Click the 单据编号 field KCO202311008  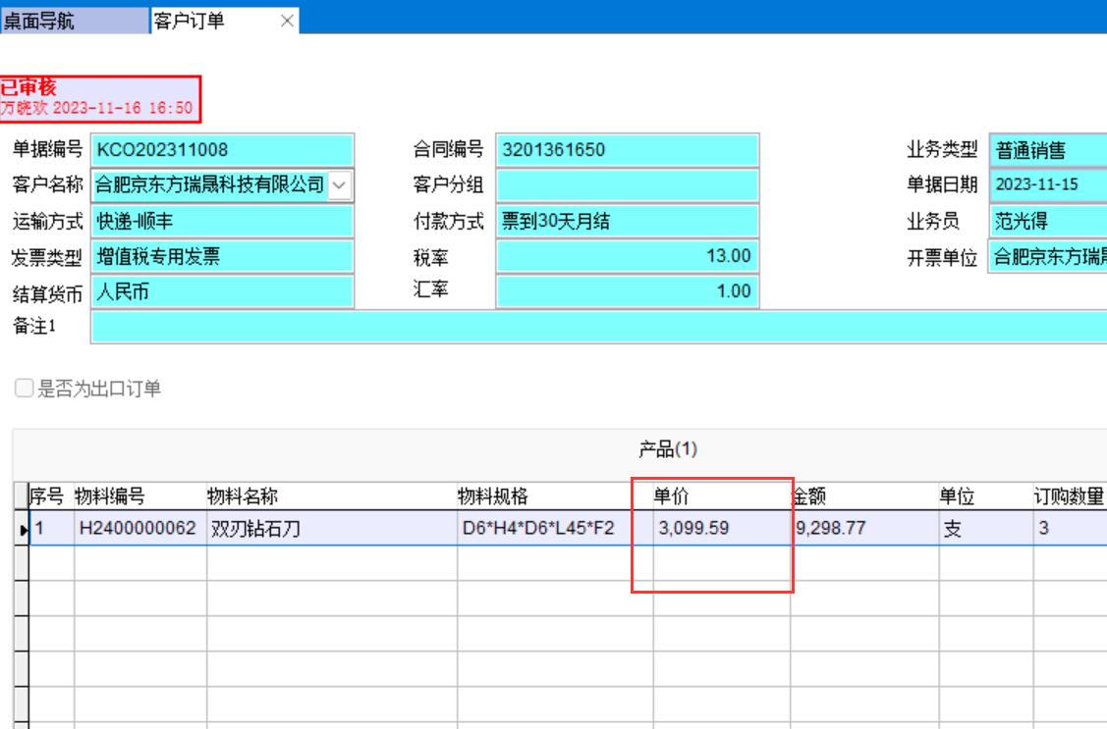[221, 150]
